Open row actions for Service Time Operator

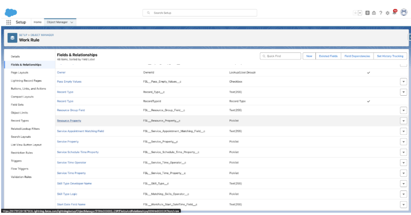tap(403, 163)
